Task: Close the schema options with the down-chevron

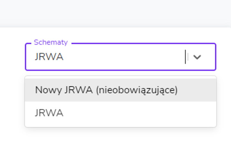Action: (197, 57)
